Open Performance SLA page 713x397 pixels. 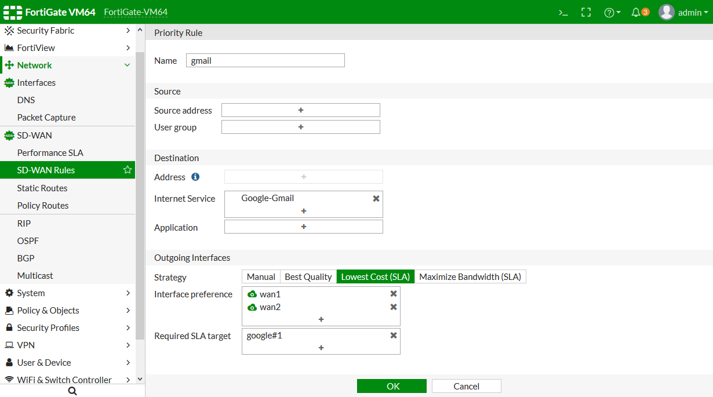tap(50, 153)
